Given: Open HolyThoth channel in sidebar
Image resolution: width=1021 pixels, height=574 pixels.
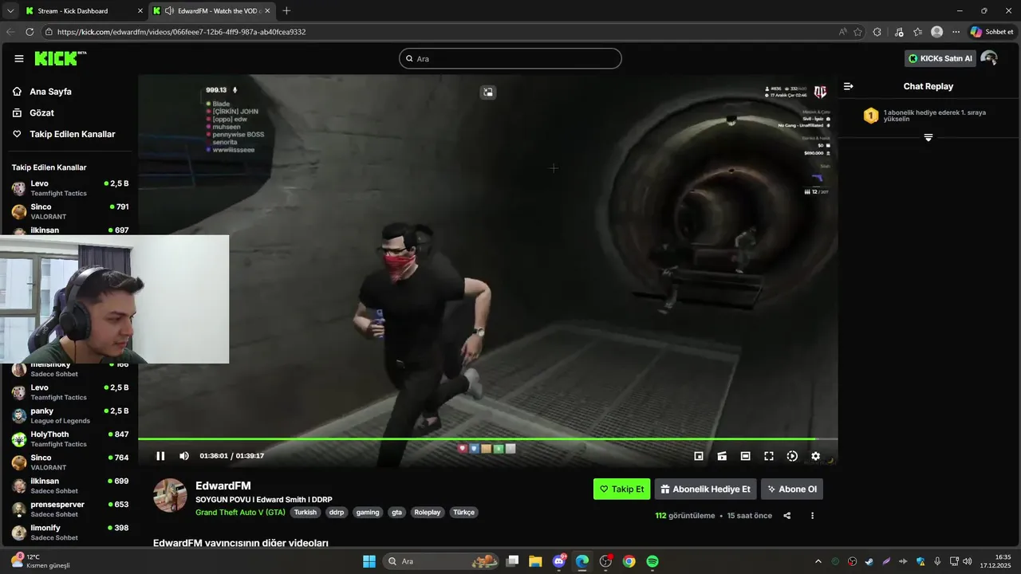Looking at the screenshot, I should pyautogui.click(x=69, y=439).
